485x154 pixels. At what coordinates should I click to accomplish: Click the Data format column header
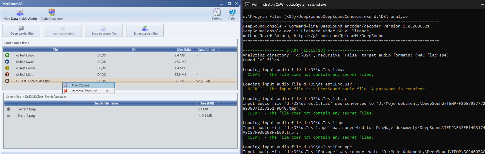point(206,50)
